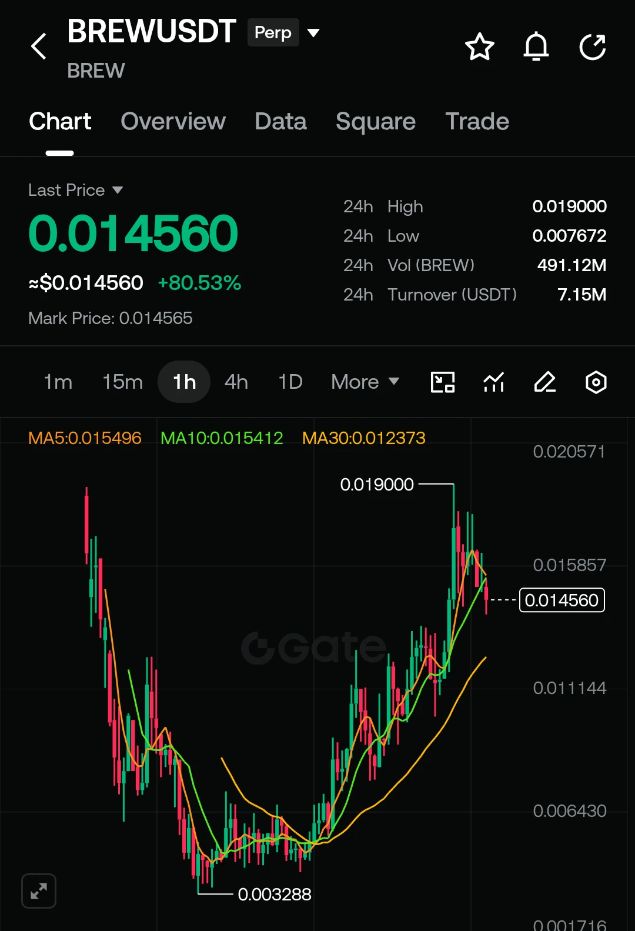Tap the 0.006430 price axis label
This screenshot has width=635, height=931.
(x=569, y=811)
